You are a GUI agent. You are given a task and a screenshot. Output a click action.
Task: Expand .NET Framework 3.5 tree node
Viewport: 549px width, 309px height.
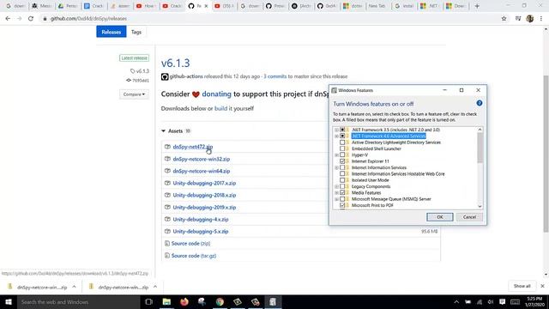(x=336, y=130)
